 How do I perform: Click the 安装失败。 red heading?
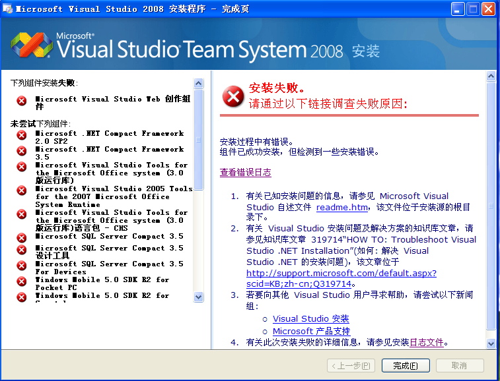277,88
